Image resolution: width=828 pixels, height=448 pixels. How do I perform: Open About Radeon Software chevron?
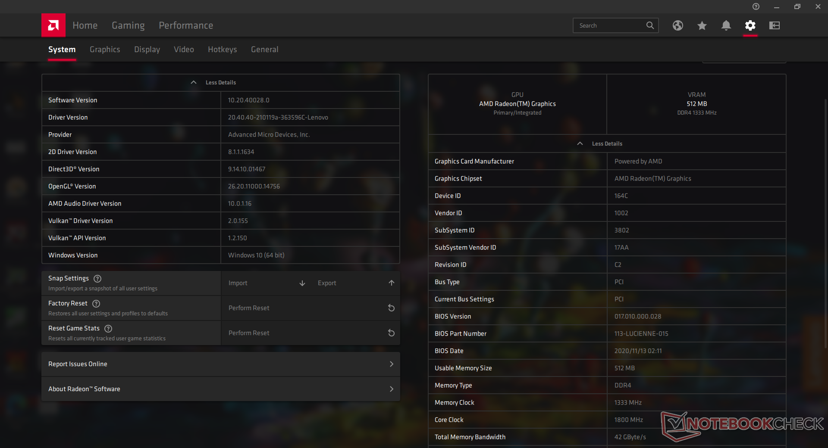(392, 389)
